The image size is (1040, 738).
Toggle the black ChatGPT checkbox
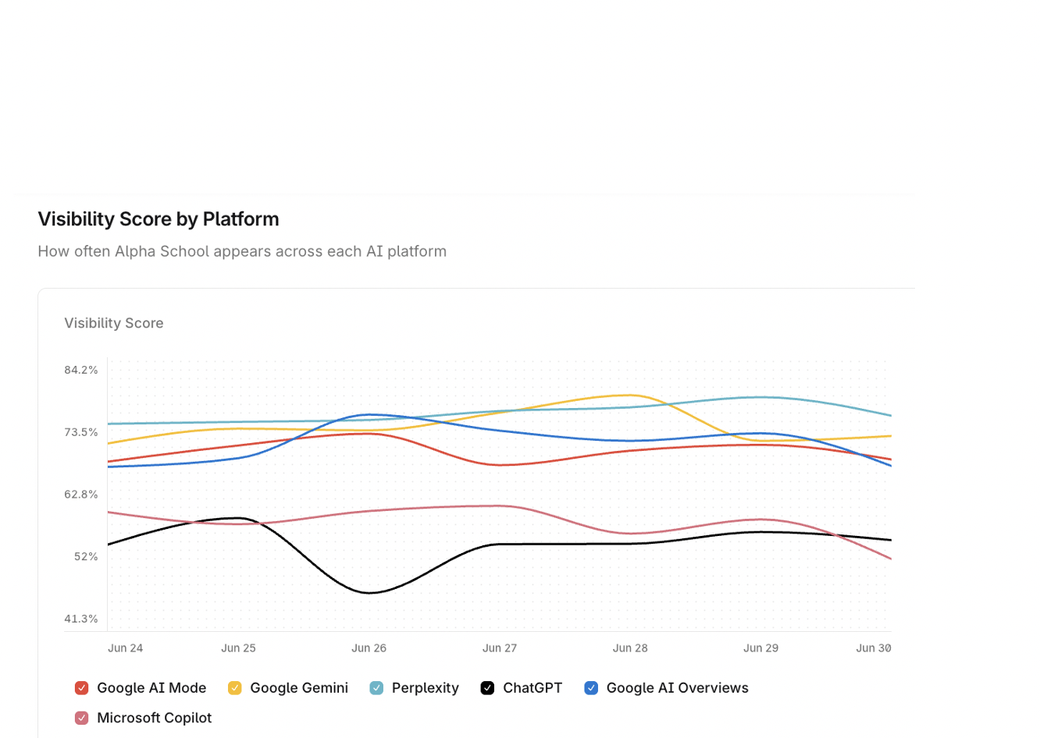(487, 688)
